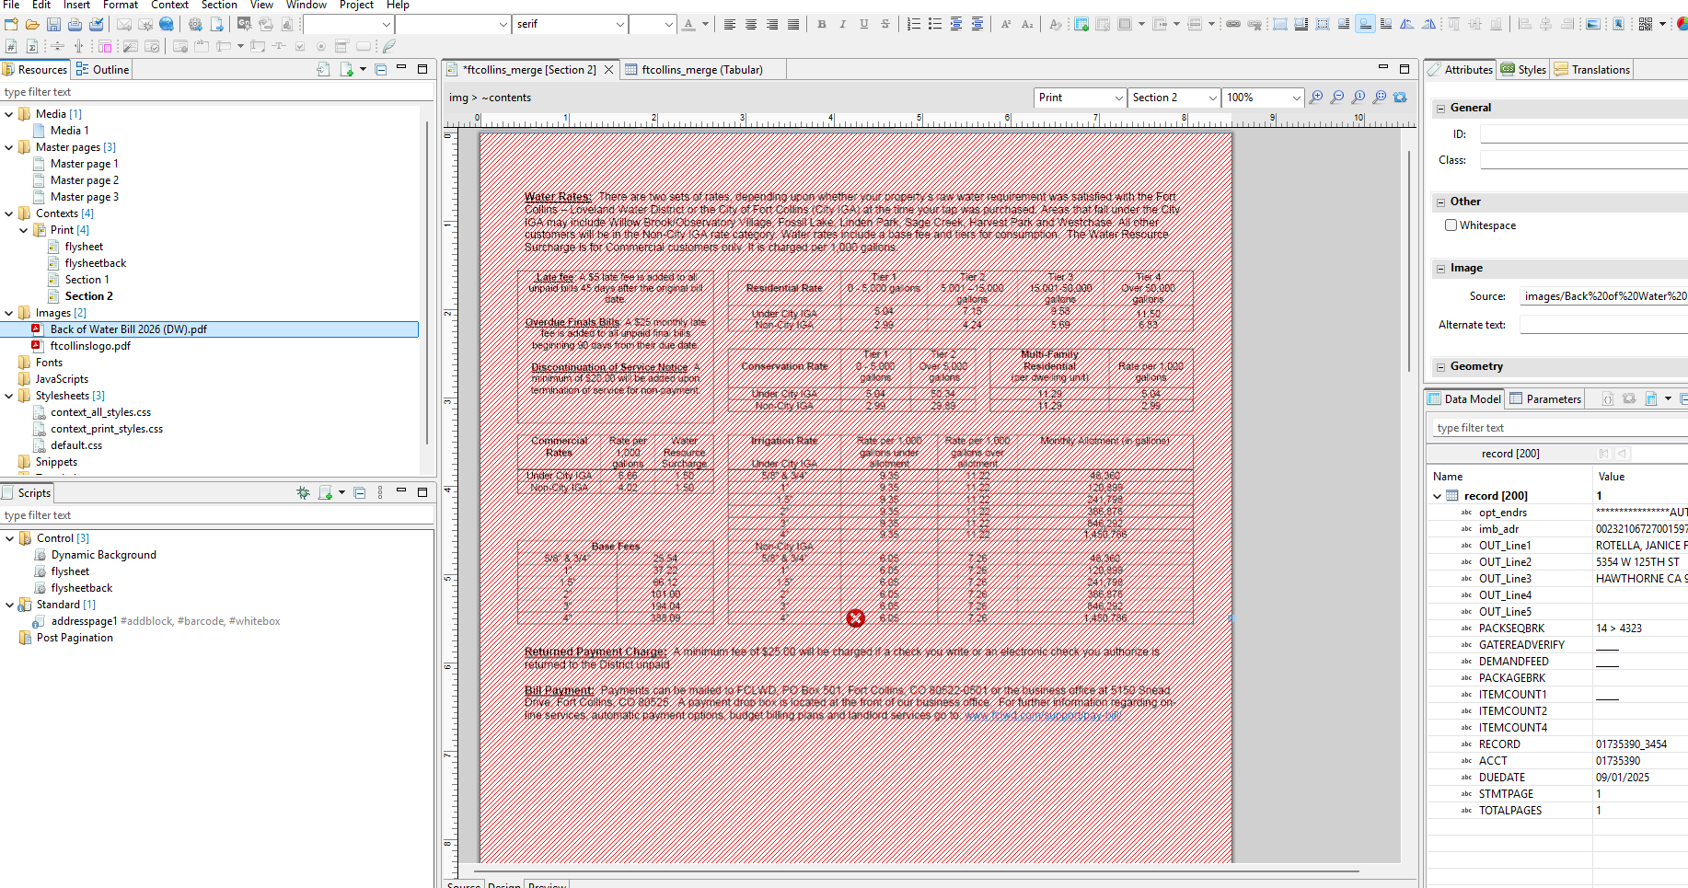The image size is (1688, 888).
Task: Click the Zoom In magnifier icon
Action: [1316, 98]
